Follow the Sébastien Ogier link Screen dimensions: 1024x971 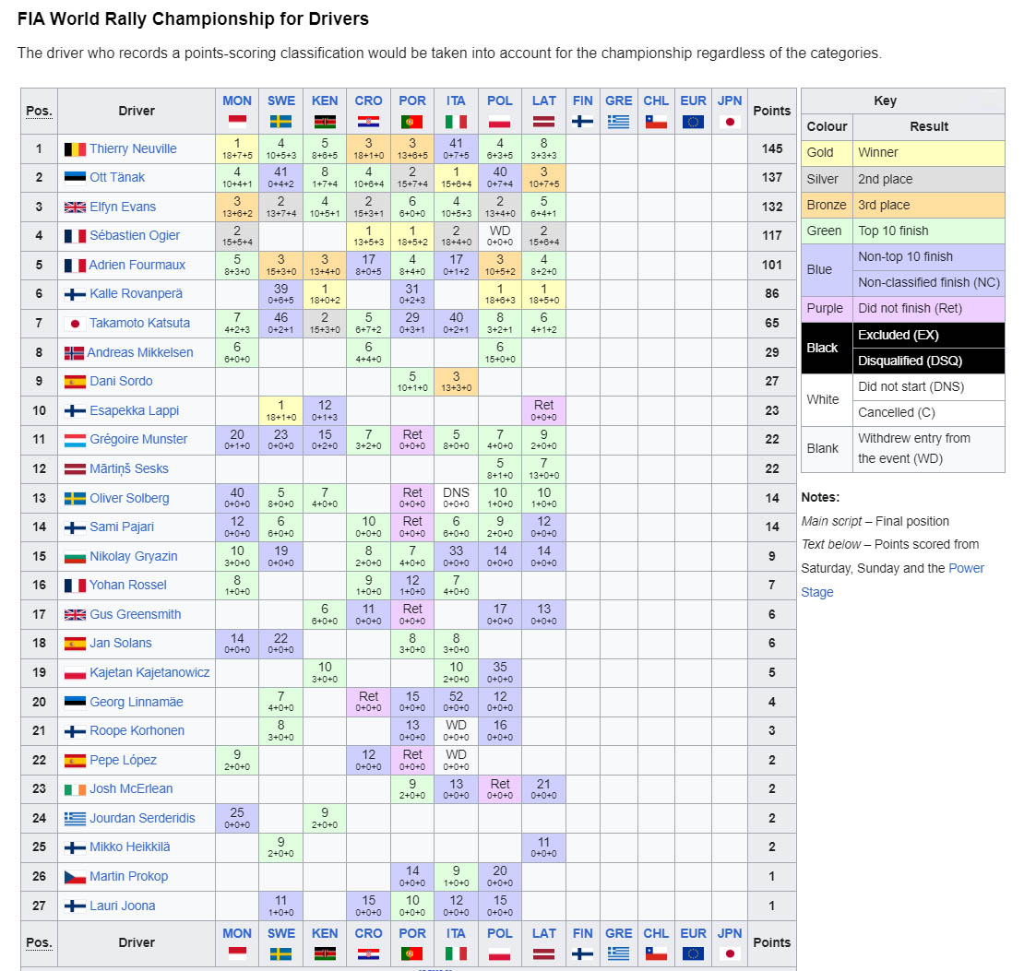(x=135, y=236)
